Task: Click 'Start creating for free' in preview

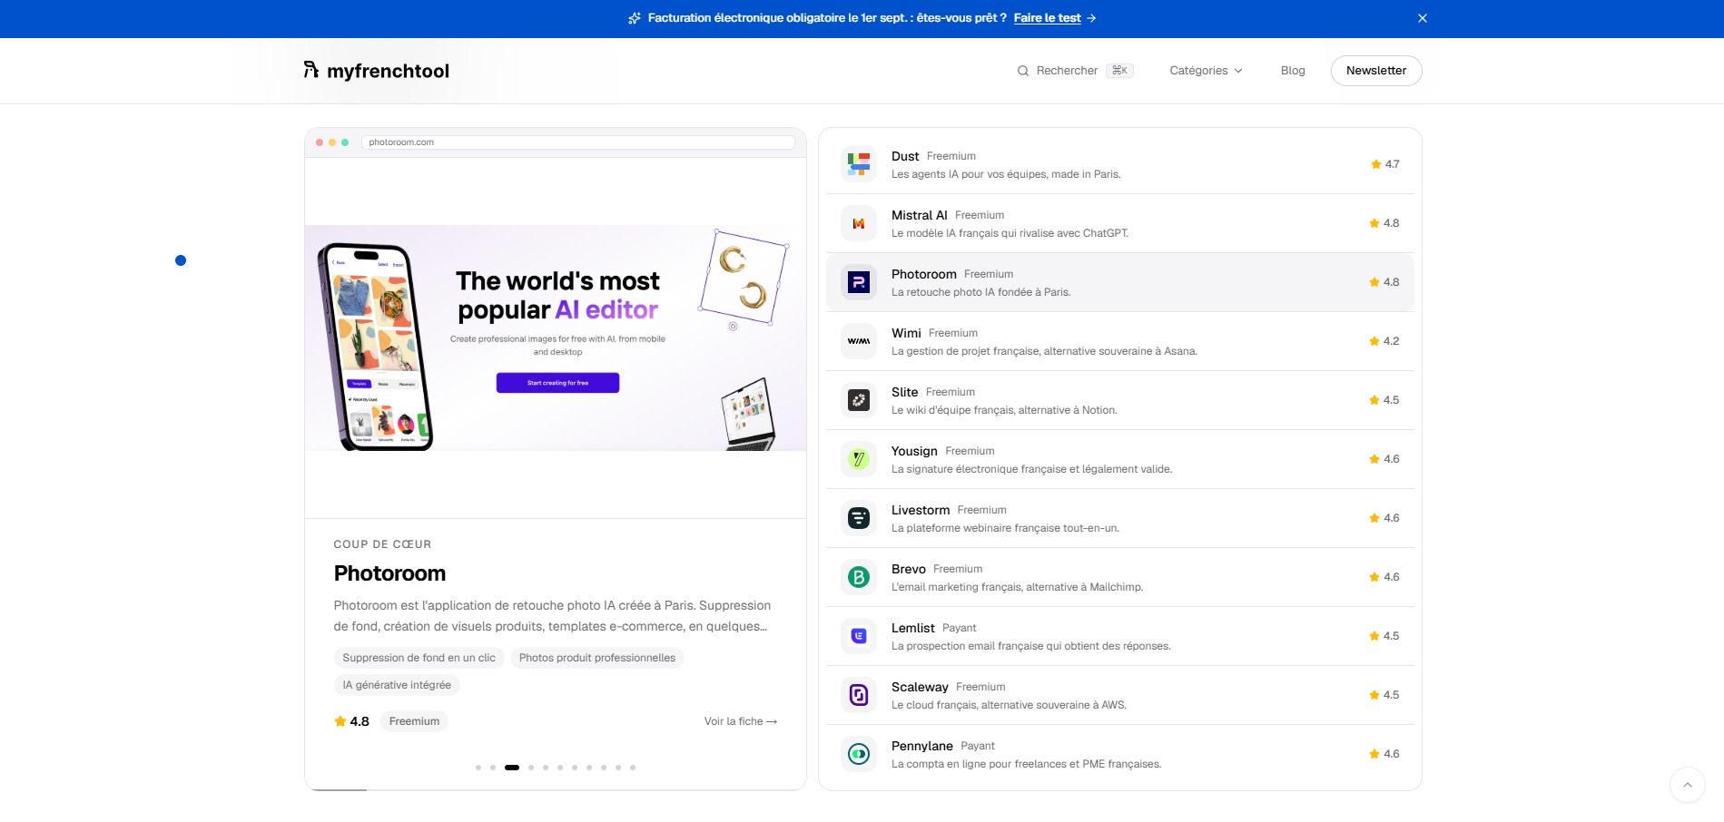Action: pyautogui.click(x=557, y=383)
